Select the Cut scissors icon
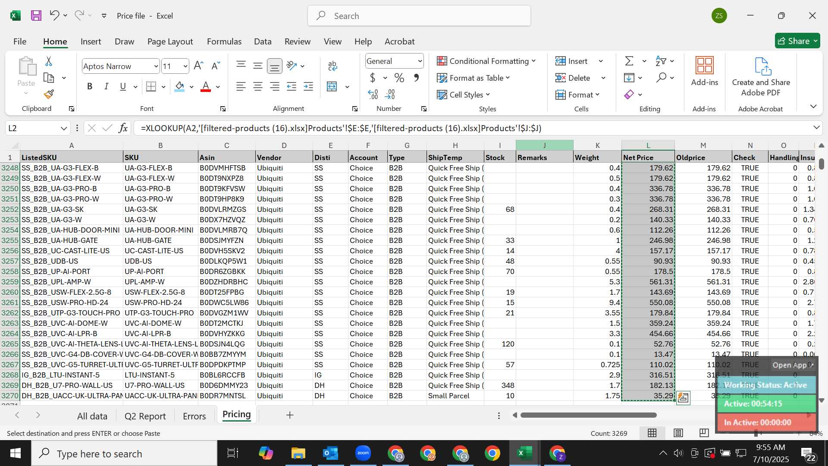The height and width of the screenshot is (466, 828). (49, 61)
